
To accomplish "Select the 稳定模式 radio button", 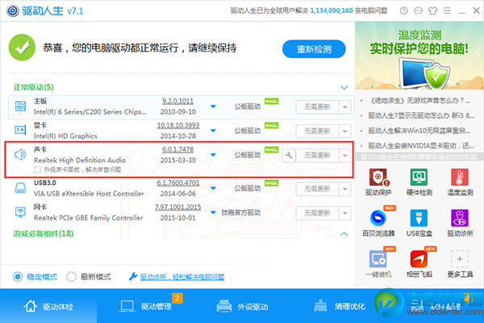I will click(18, 277).
